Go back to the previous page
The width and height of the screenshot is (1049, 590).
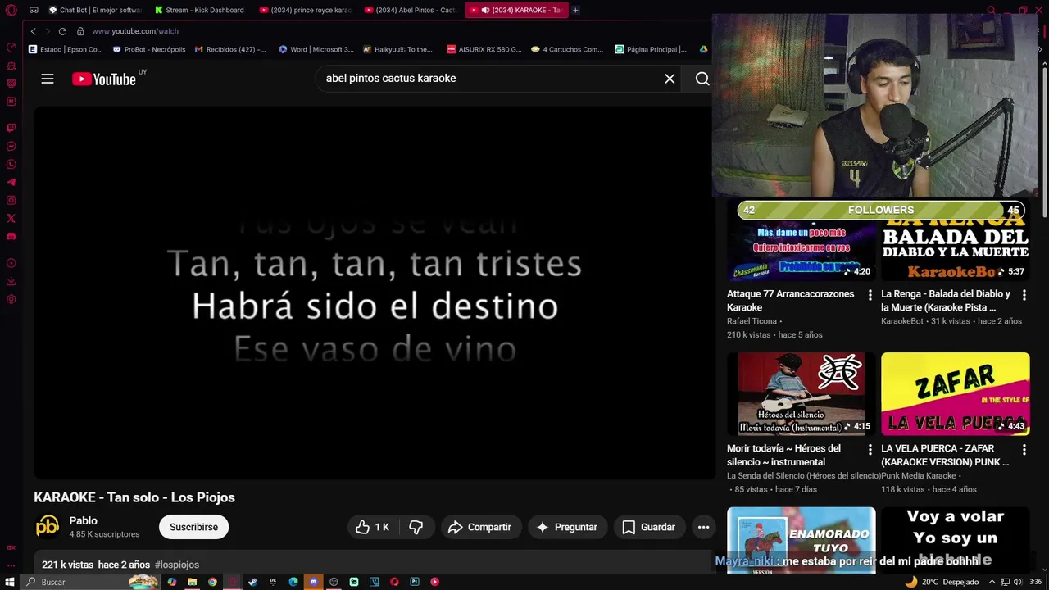point(33,31)
